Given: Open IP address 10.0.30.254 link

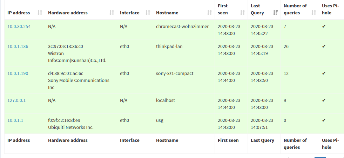Looking at the screenshot, I should [19, 26].
